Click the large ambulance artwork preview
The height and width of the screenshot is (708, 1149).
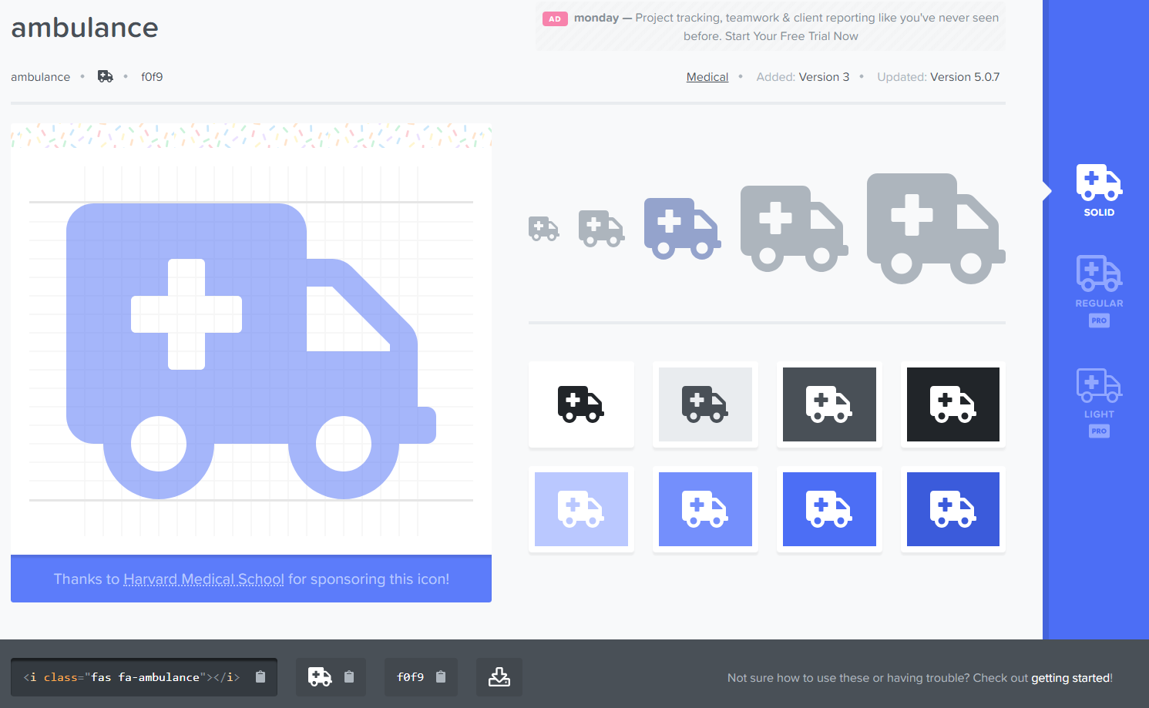click(250, 347)
